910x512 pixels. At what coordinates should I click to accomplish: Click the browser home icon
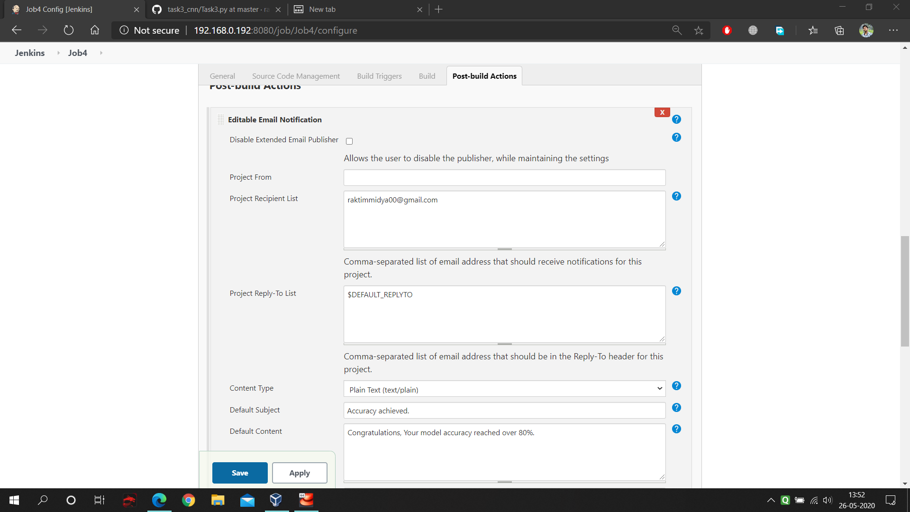coord(95,30)
